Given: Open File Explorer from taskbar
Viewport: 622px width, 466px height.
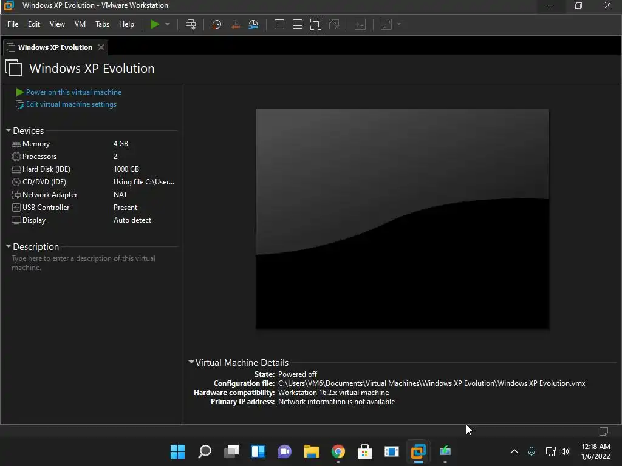Looking at the screenshot, I should (x=312, y=451).
